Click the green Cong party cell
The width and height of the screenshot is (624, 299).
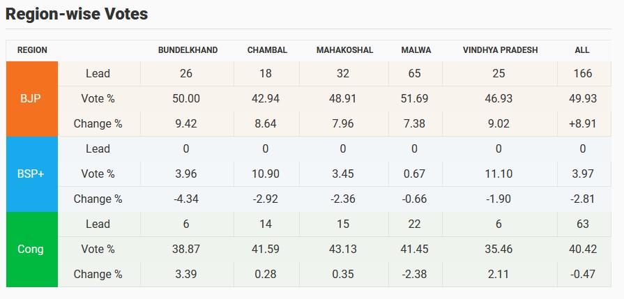click(31, 249)
